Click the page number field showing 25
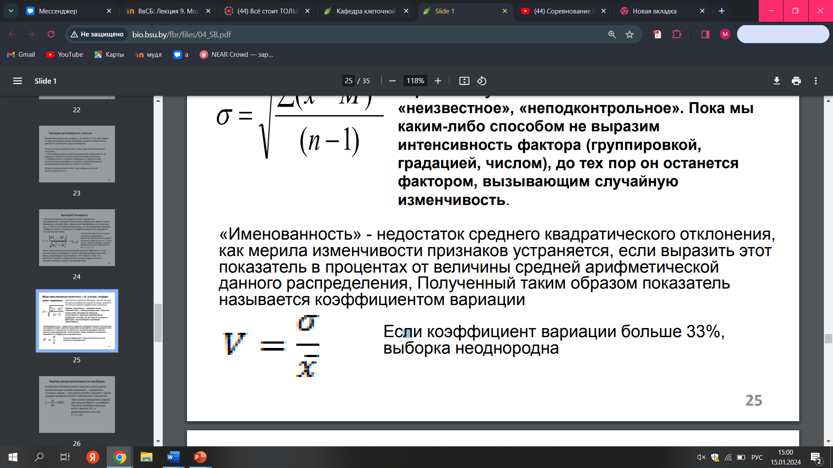This screenshot has width=833, height=468. (x=348, y=81)
